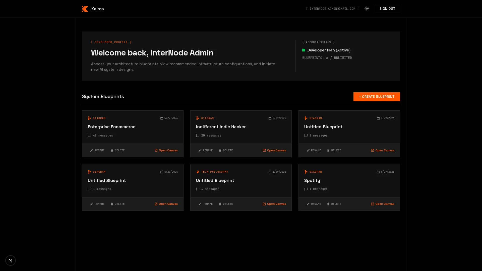Screen dimensions: 482x271
Task: Delete the TECH_PHILOSOPHY Untitled Blueprint
Action: click(226, 204)
